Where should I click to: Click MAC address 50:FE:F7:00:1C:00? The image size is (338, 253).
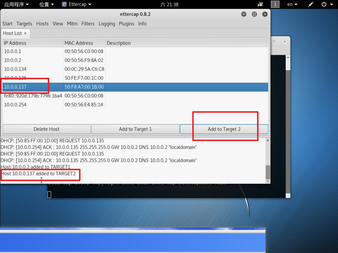[x=84, y=78]
